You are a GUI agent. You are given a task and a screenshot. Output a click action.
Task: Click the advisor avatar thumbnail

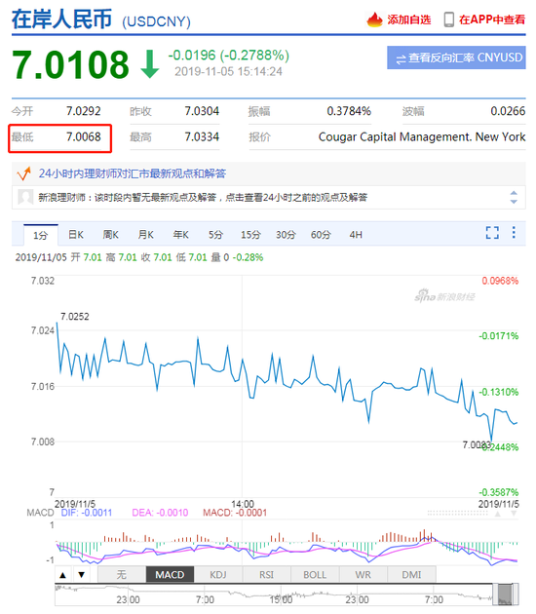[x=25, y=197]
